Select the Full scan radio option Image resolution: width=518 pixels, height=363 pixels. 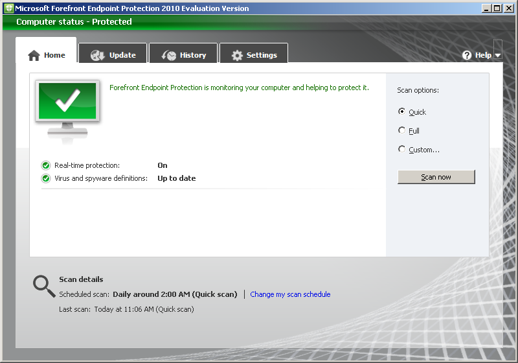tap(402, 130)
